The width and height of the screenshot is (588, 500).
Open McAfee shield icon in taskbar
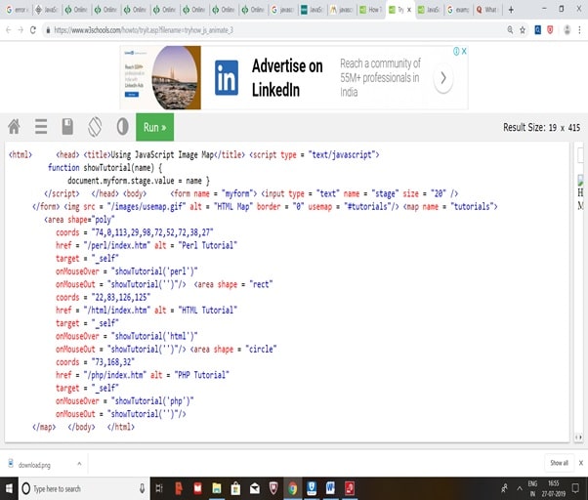(273, 488)
